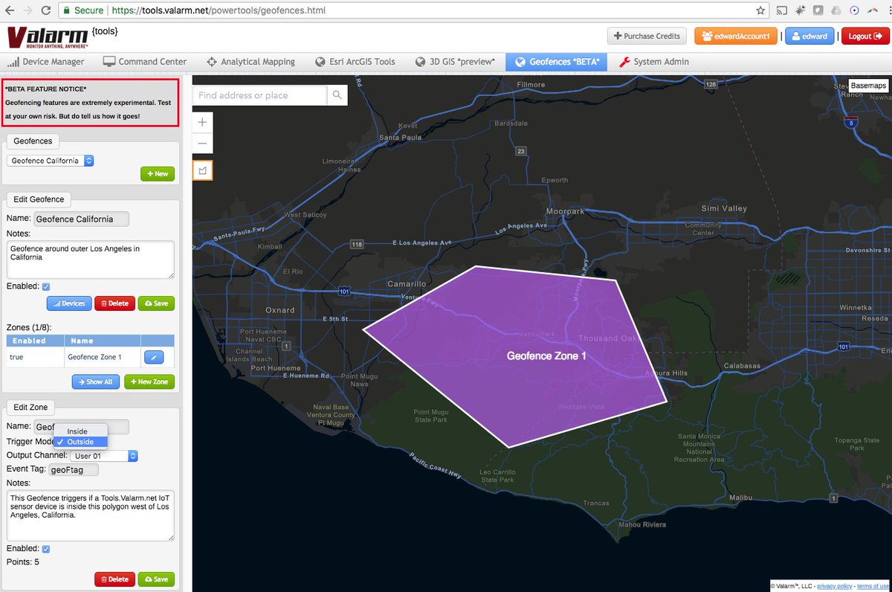Open Output Channel User 01 dropdown
Image resolution: width=892 pixels, height=592 pixels.
click(x=104, y=456)
